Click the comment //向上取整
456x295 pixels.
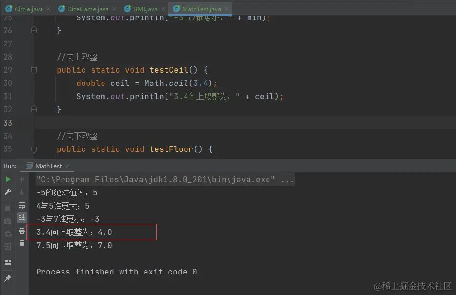77,57
